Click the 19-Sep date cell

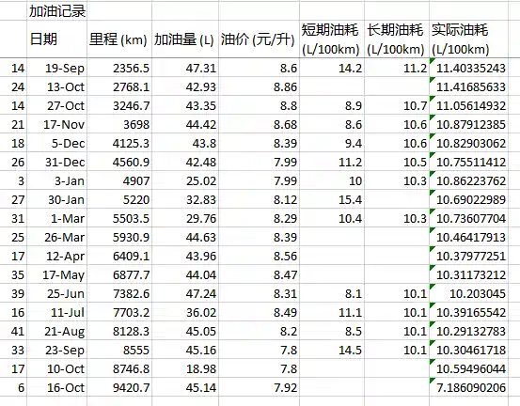[57, 68]
